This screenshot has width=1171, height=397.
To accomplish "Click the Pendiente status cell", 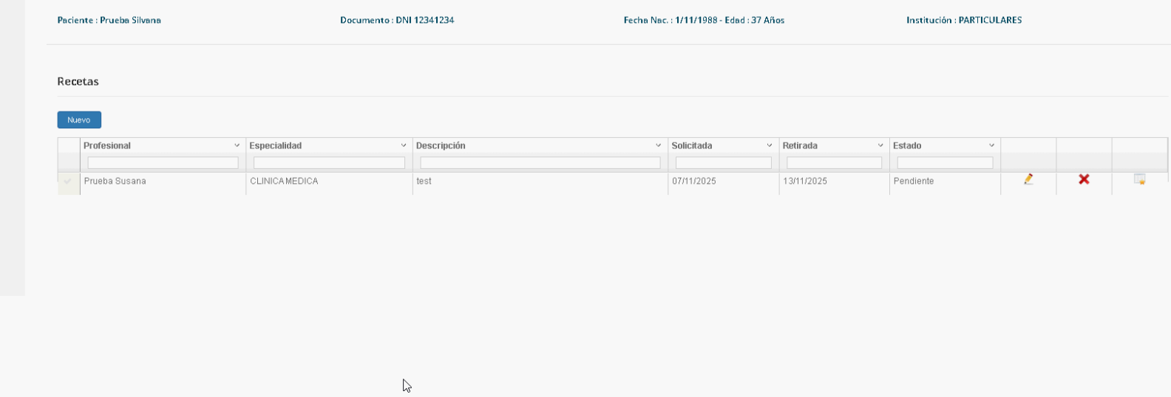I will coord(914,182).
